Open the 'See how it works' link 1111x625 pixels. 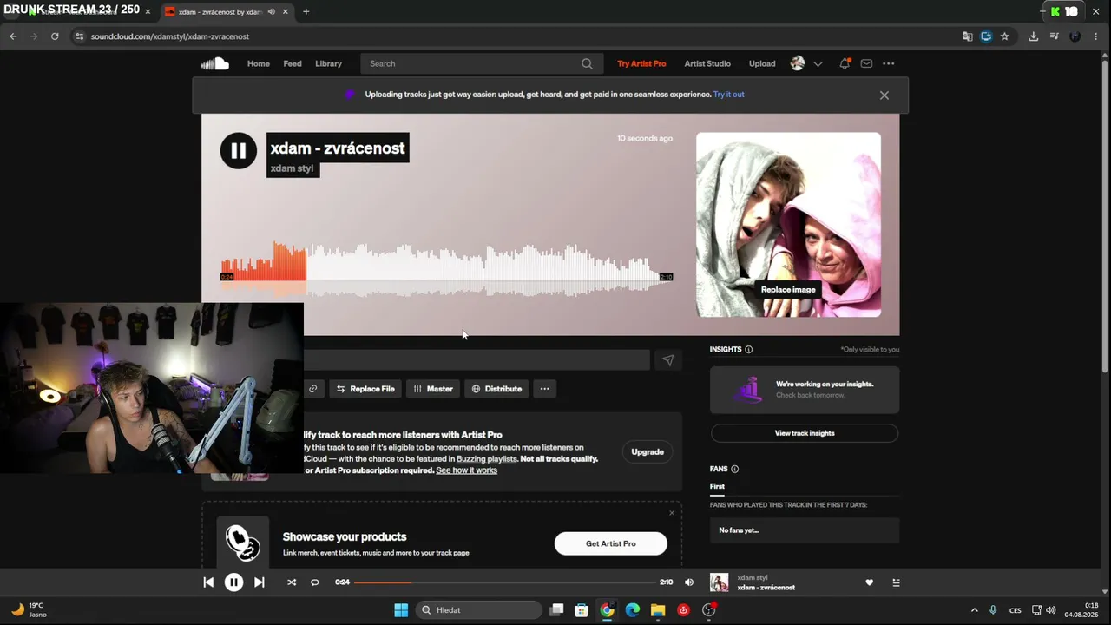tap(467, 470)
